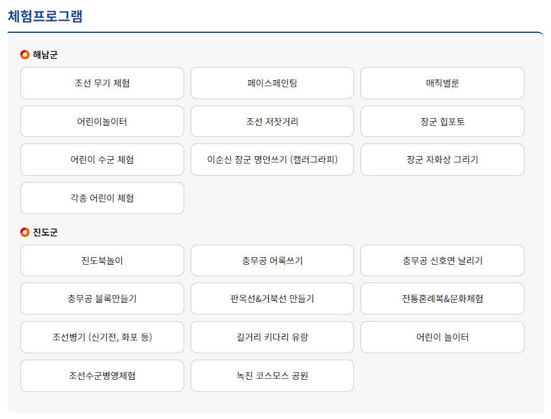The image size is (551, 419).
Task: Select 전통혼례복&문화체험
Action: (x=442, y=298)
